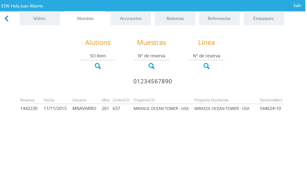Click Mov cell 261

105,108
